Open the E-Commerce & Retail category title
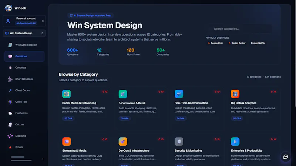 coord(132,103)
